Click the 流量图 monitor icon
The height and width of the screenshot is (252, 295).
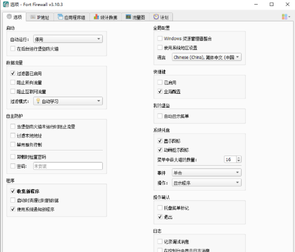pyautogui.click(x=129, y=17)
